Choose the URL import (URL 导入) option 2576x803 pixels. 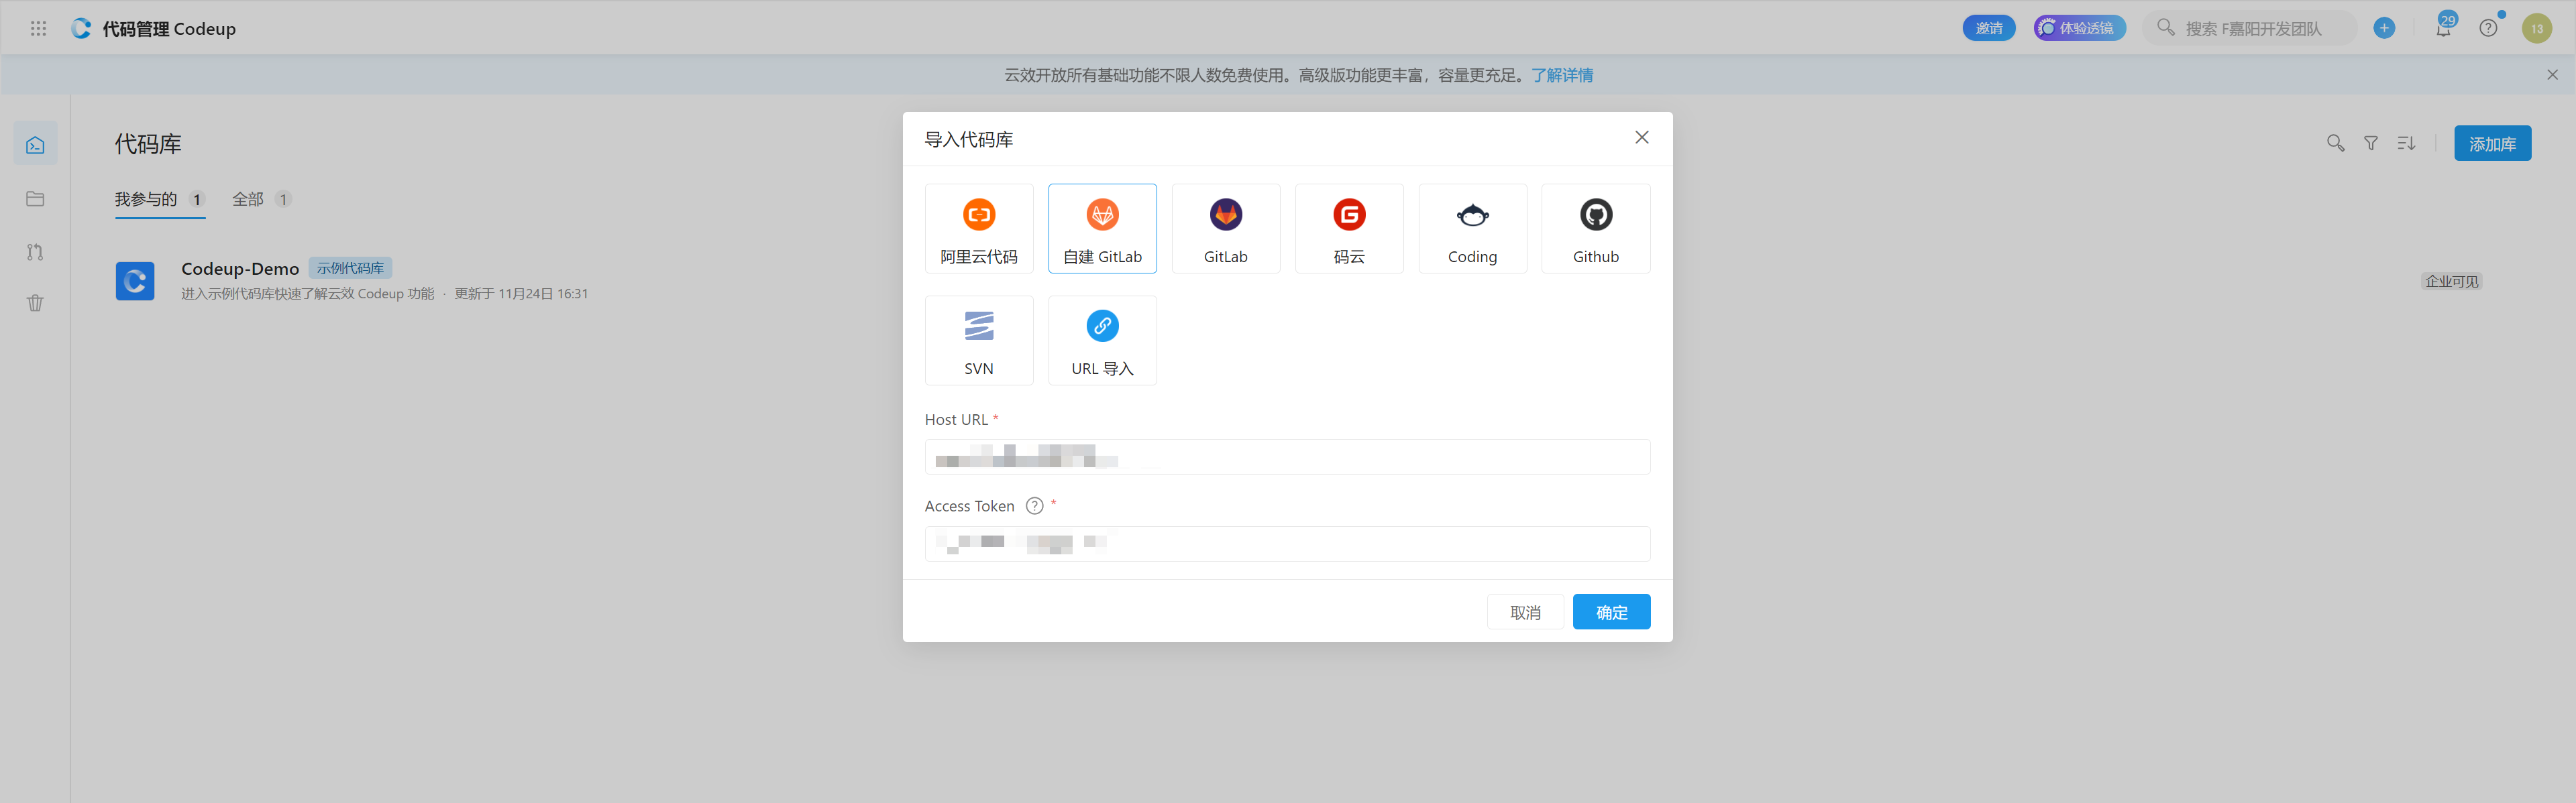click(x=1102, y=341)
